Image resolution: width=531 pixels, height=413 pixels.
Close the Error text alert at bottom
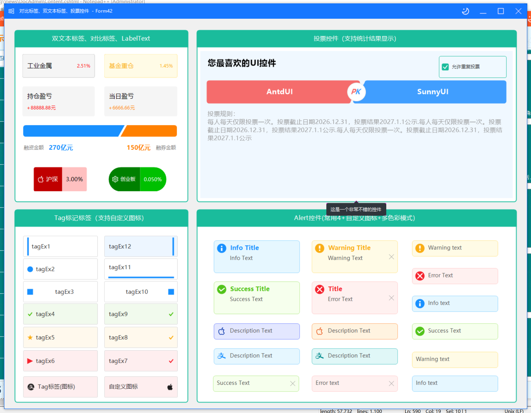[391, 383]
